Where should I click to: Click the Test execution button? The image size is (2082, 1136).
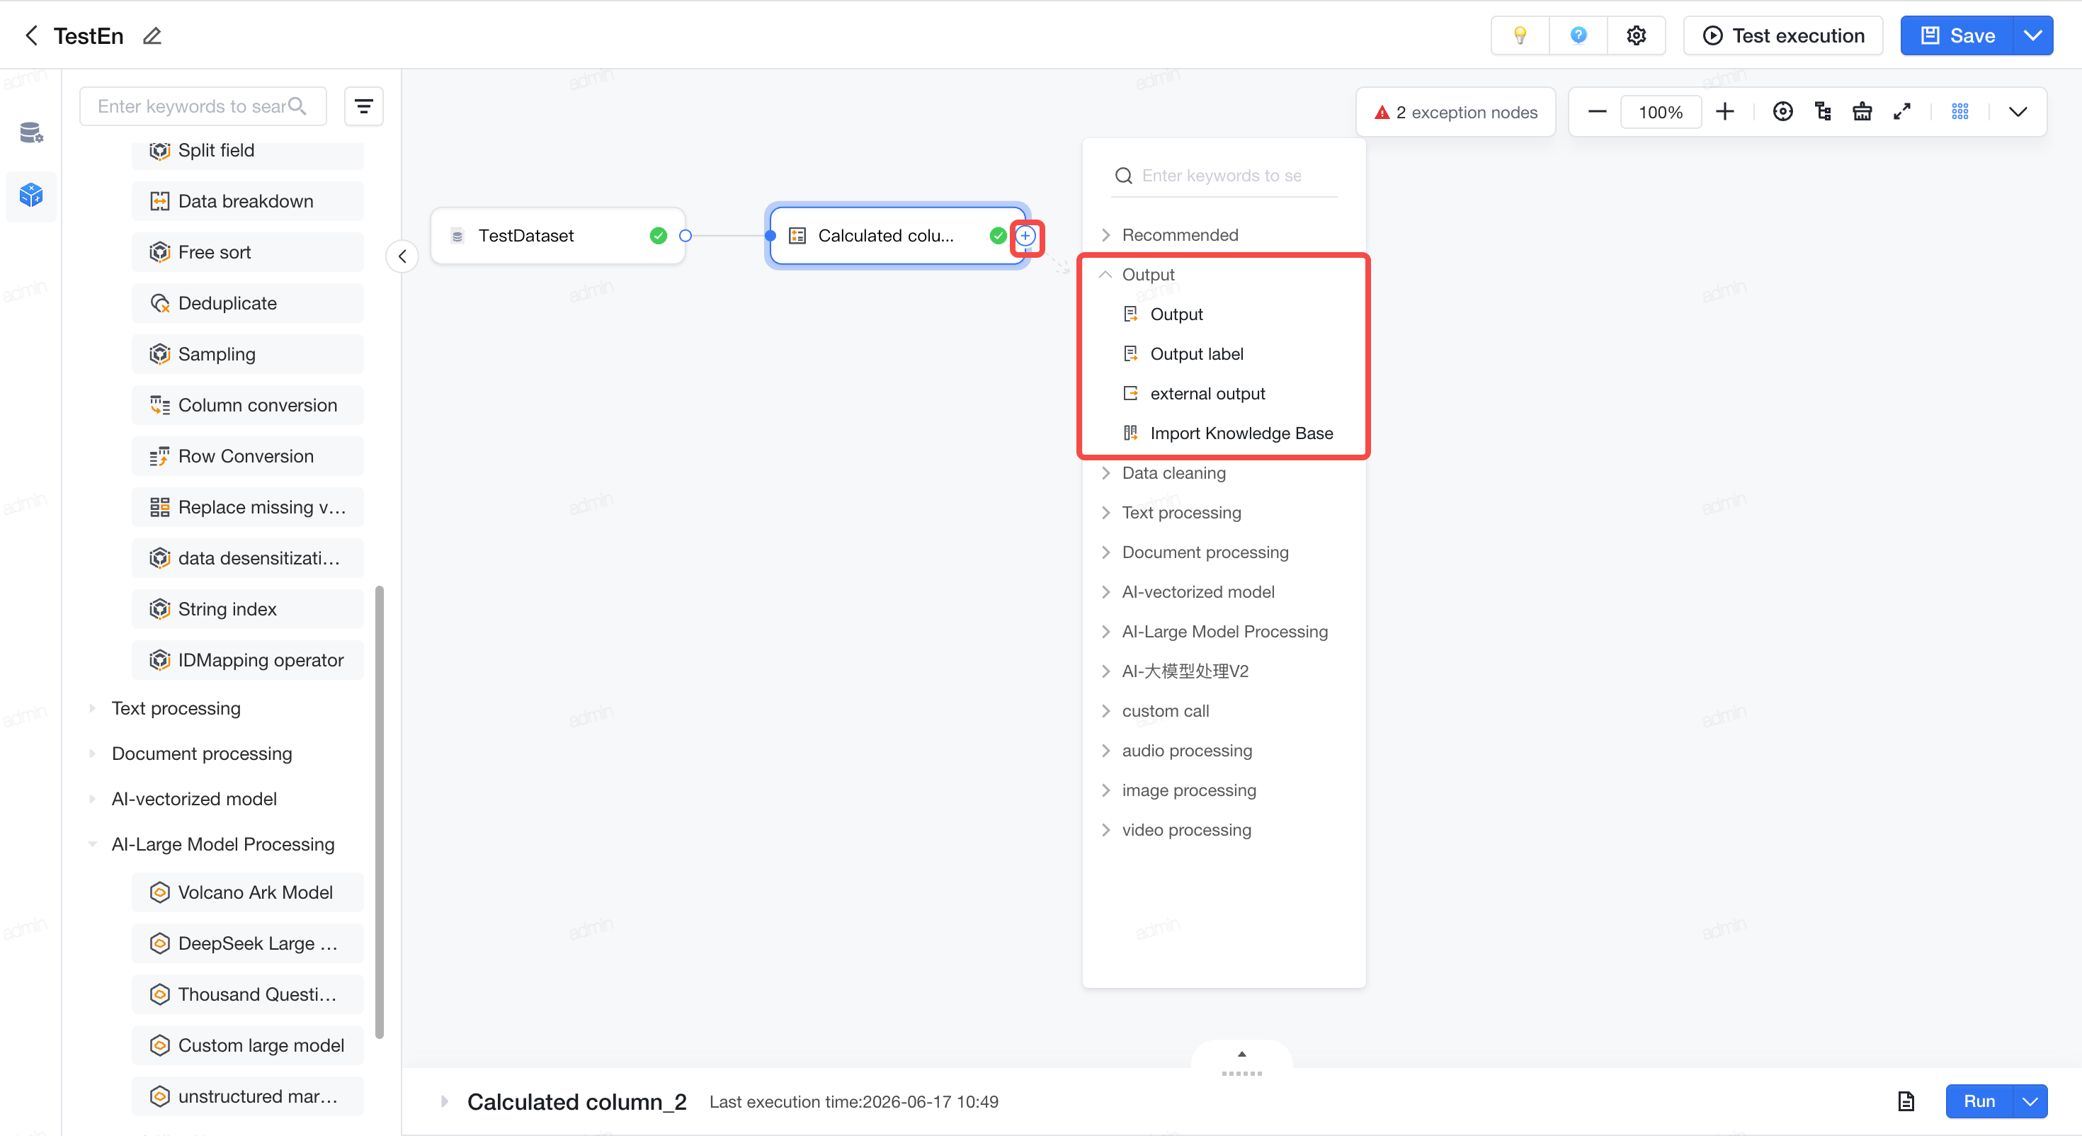coord(1783,35)
